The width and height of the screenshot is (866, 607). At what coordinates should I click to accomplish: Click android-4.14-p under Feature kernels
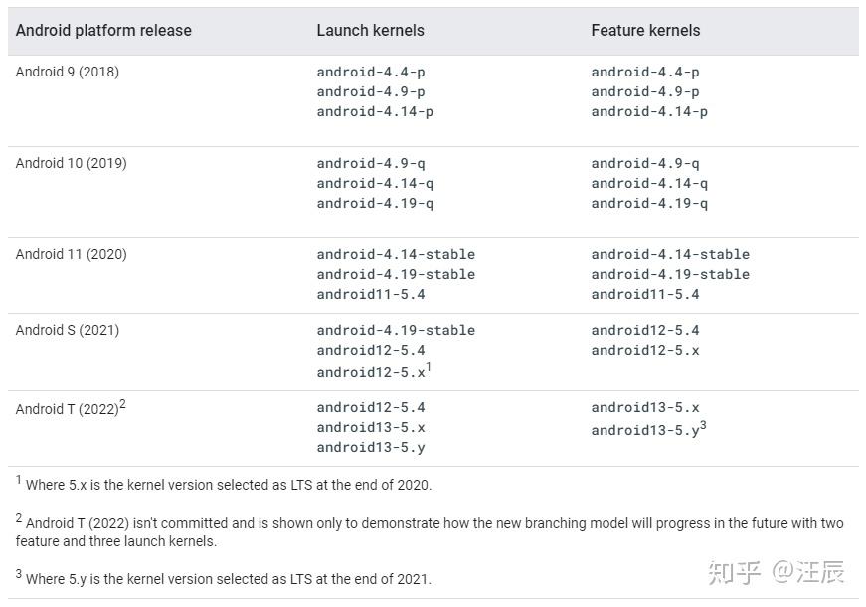click(x=649, y=111)
